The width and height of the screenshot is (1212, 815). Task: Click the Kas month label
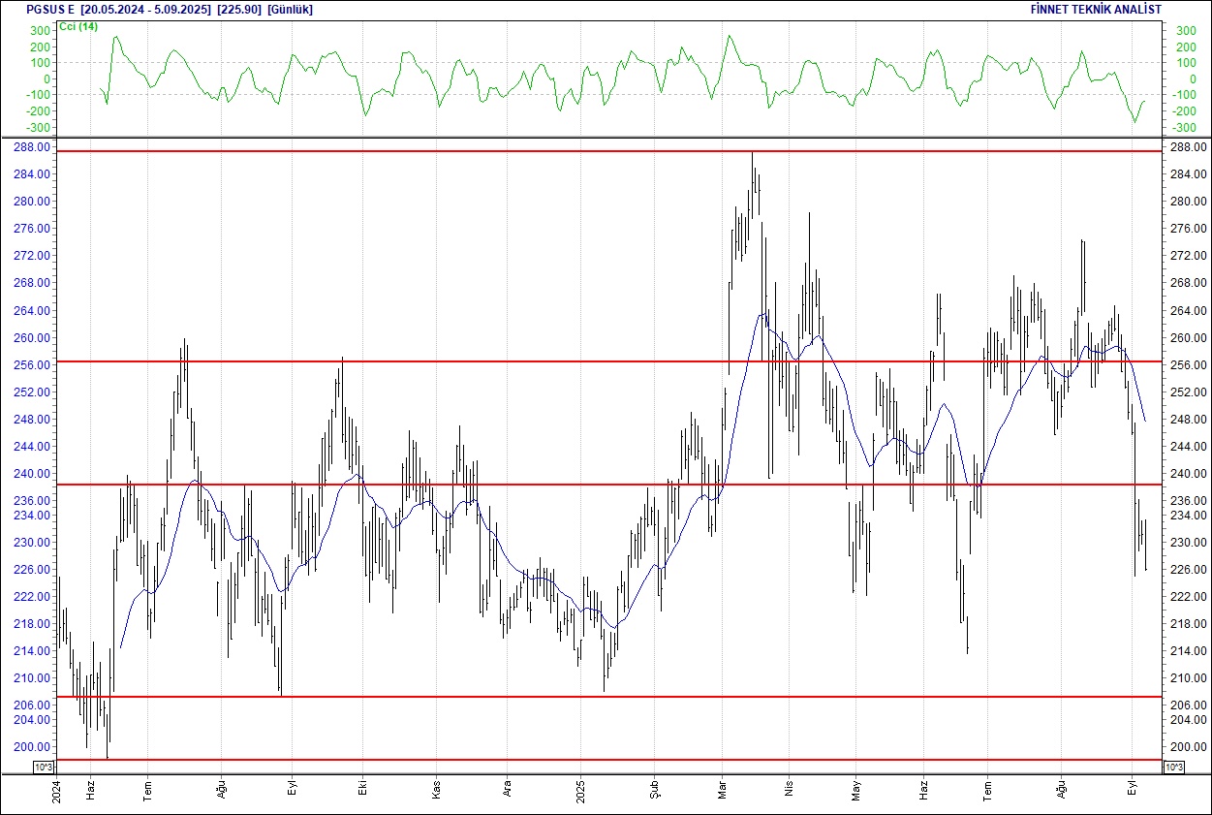tap(436, 791)
